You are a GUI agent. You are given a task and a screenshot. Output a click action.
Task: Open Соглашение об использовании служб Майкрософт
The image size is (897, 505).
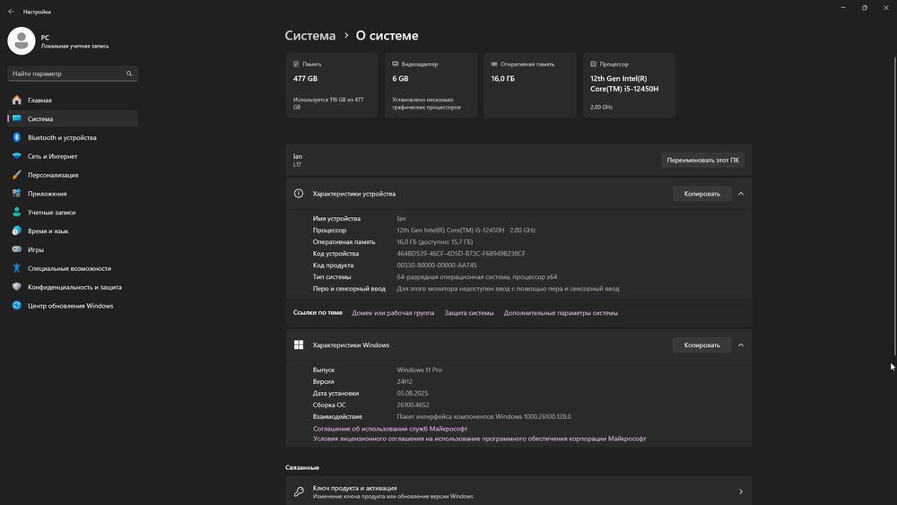click(390, 429)
